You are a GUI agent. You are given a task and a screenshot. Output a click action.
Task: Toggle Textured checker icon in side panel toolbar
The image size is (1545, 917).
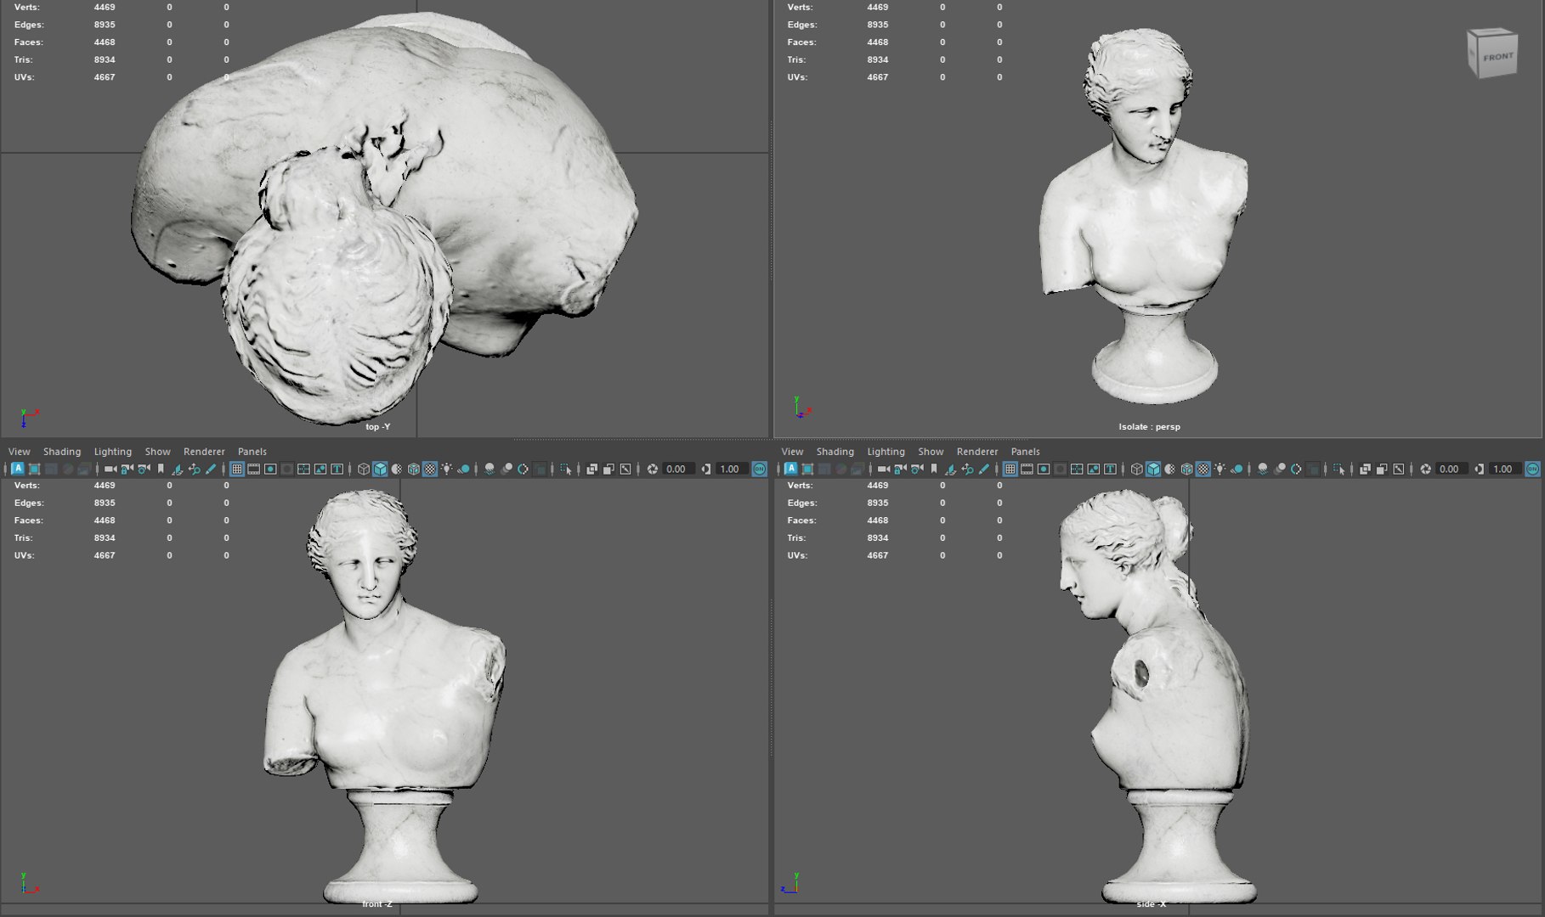[x=1203, y=469]
